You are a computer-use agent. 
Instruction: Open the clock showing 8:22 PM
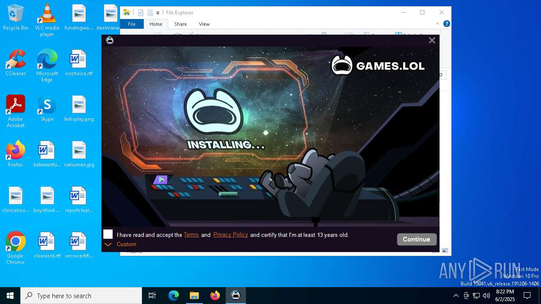(505, 296)
